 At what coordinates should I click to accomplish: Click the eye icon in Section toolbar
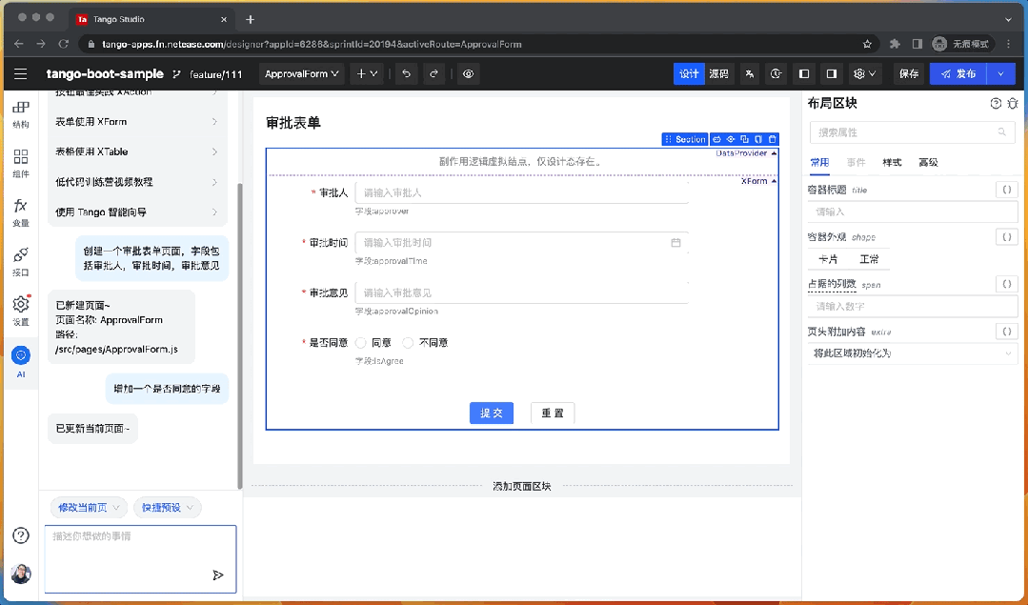(731, 139)
